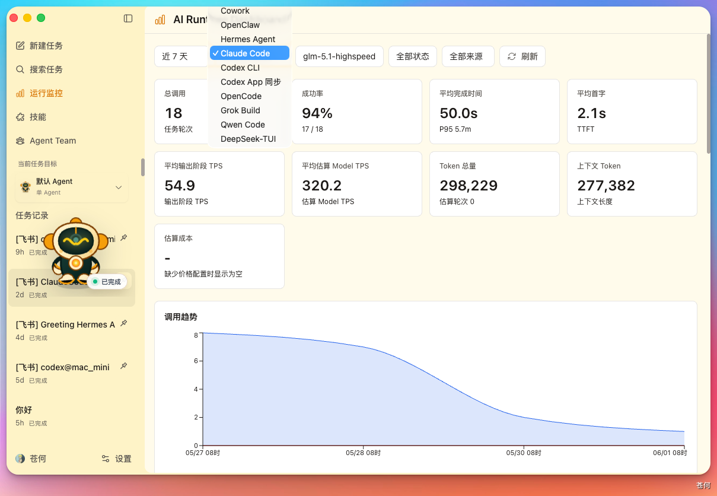Toggle the sidebar collapse icon
The height and width of the screenshot is (496, 717).
pyautogui.click(x=128, y=18)
